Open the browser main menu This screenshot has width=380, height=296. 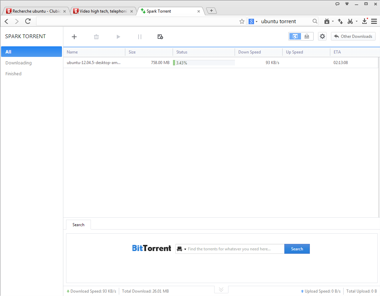pyautogui.click(x=374, y=21)
